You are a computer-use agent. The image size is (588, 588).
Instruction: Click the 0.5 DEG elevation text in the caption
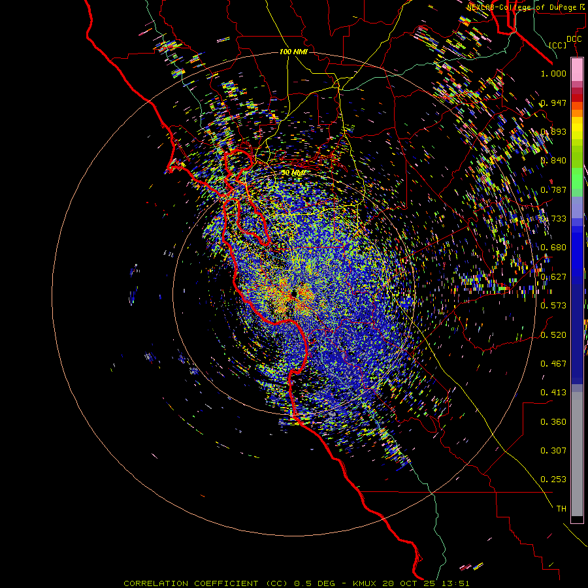click(x=316, y=583)
